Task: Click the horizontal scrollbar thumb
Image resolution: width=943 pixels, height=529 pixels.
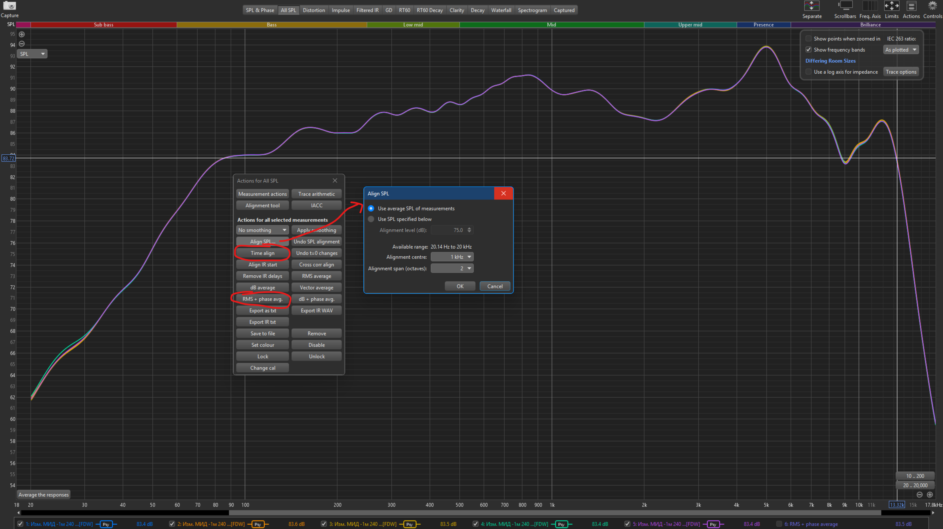Action: [x=555, y=513]
